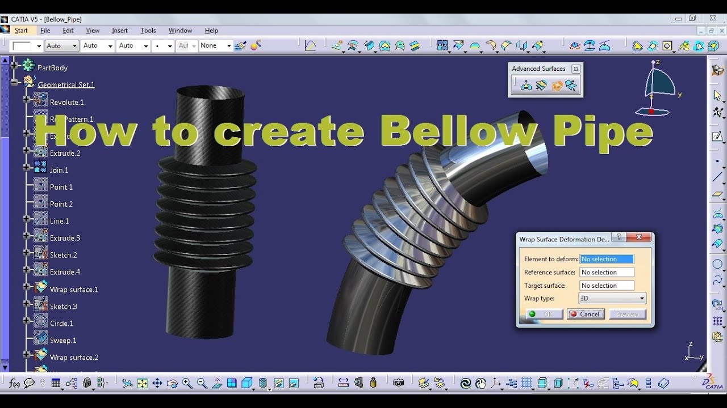Click the Zoom Out magnifier icon
Screen dimensions: 727x408
[x=202, y=384]
